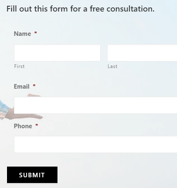Click the Name field label

[23, 34]
